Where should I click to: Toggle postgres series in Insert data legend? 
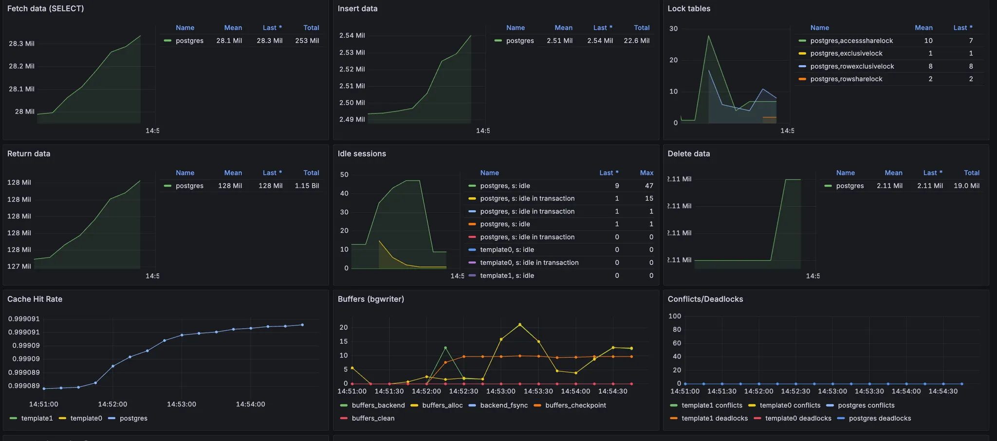tap(520, 40)
